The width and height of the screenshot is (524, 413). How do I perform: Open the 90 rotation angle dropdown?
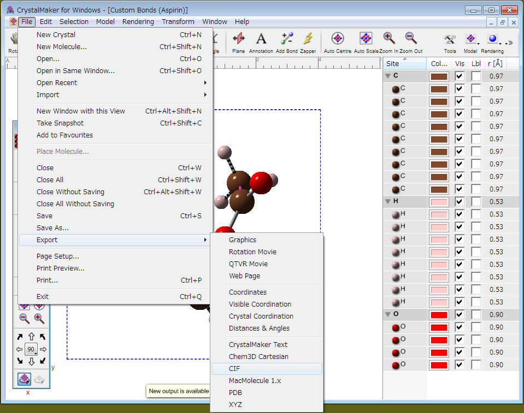(31, 349)
